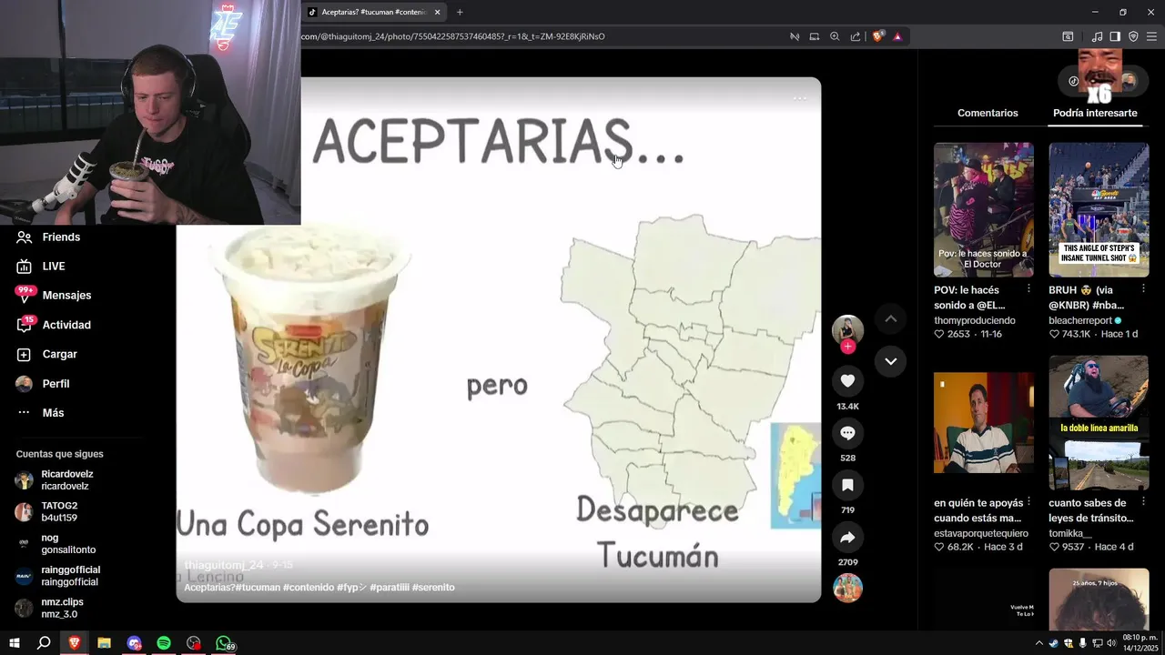Click the #serenito hashtag in caption
Screen dimensions: 1165x655
point(433,588)
